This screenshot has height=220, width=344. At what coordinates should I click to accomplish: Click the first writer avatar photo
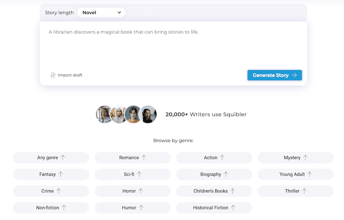click(x=105, y=114)
